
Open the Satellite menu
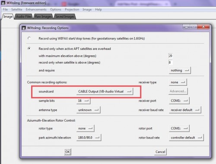17,10
